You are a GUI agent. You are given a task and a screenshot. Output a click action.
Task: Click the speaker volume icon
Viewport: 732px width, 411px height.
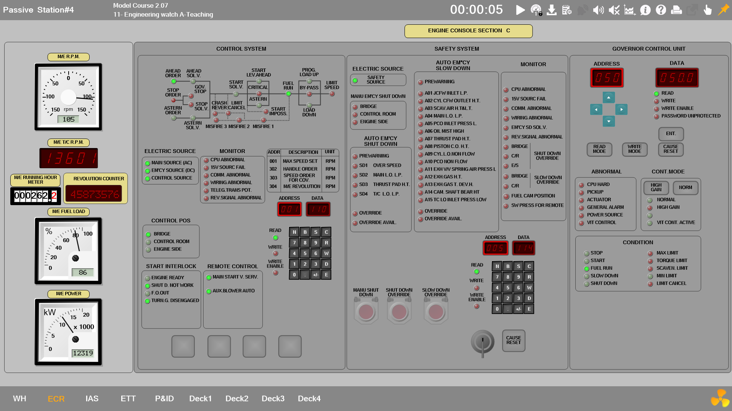coord(598,10)
